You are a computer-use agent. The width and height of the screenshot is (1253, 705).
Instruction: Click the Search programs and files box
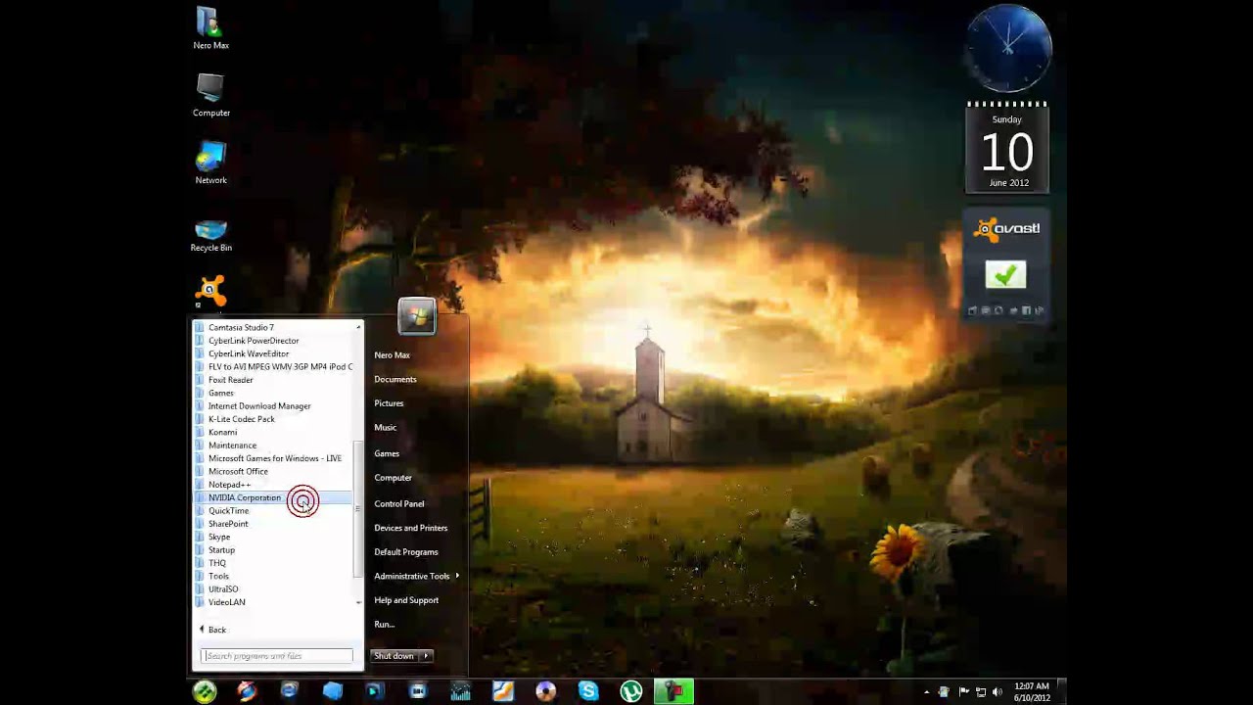[276, 656]
